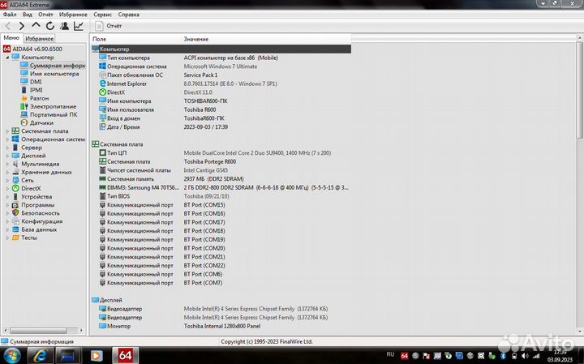
Task: Open the Избранное menu in menu bar
Action: coord(73,15)
